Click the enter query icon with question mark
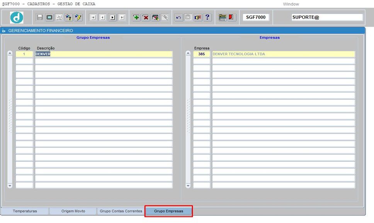This screenshot has width=374, height=223. point(68,17)
